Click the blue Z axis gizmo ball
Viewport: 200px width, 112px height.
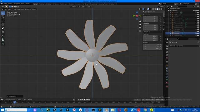[137, 12]
